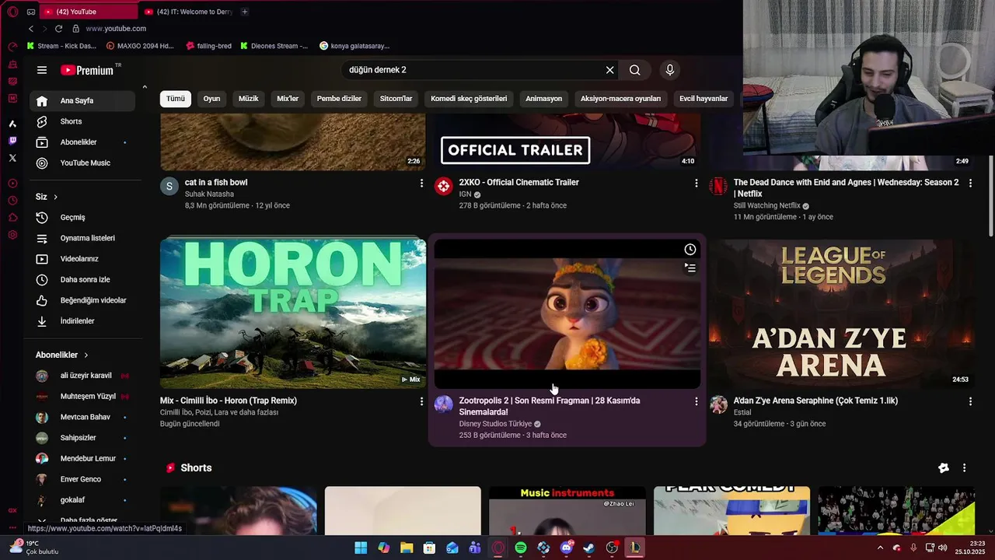The image size is (995, 560).
Task: Open a new browser tab
Action: 245,12
